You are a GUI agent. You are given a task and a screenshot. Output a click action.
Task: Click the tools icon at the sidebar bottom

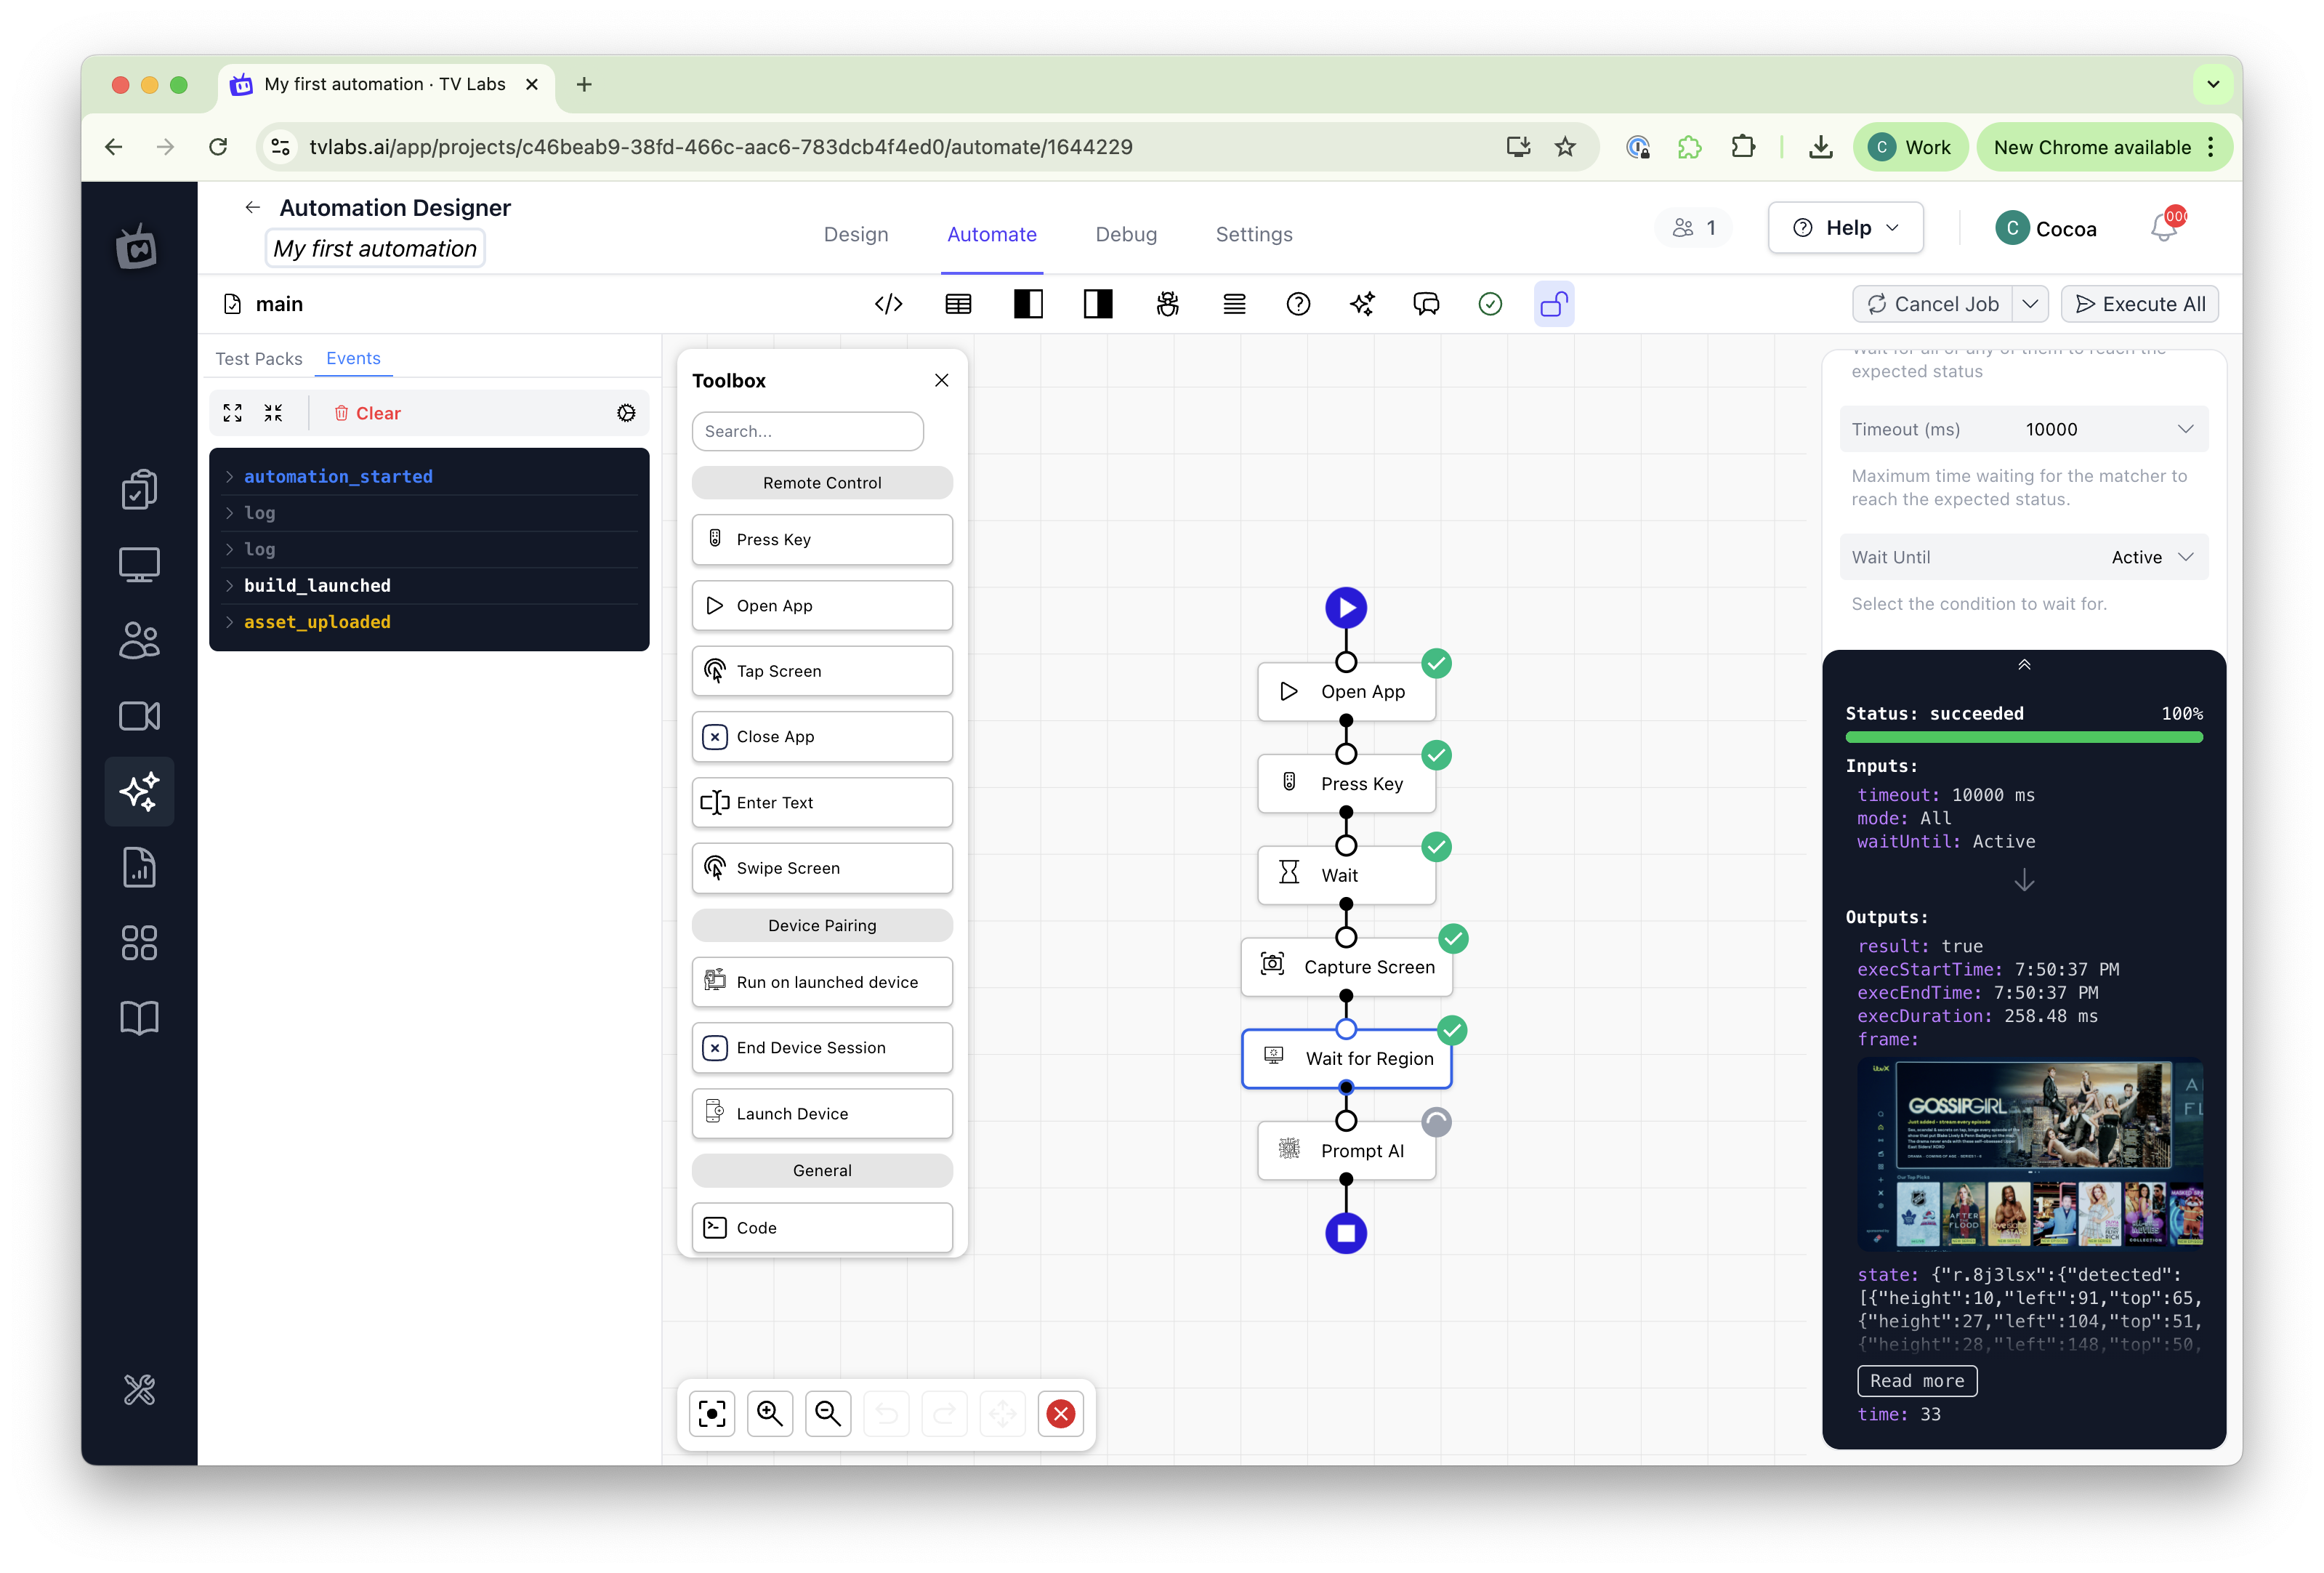[x=139, y=1389]
